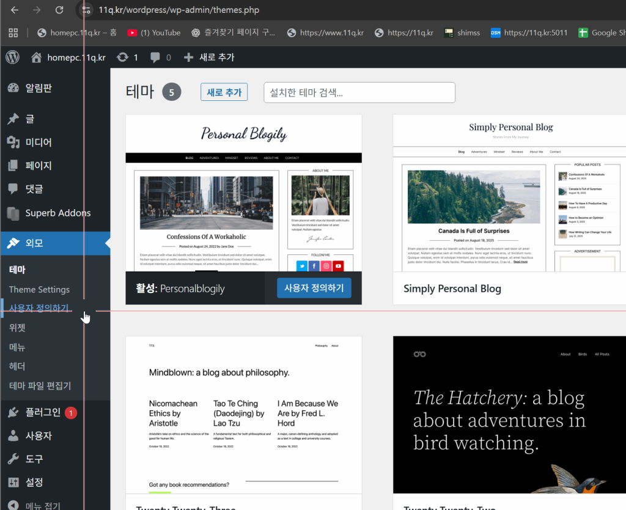The width and height of the screenshot is (626, 510).
Task: Open 사용자 users menu
Action: pyautogui.click(x=55, y=436)
